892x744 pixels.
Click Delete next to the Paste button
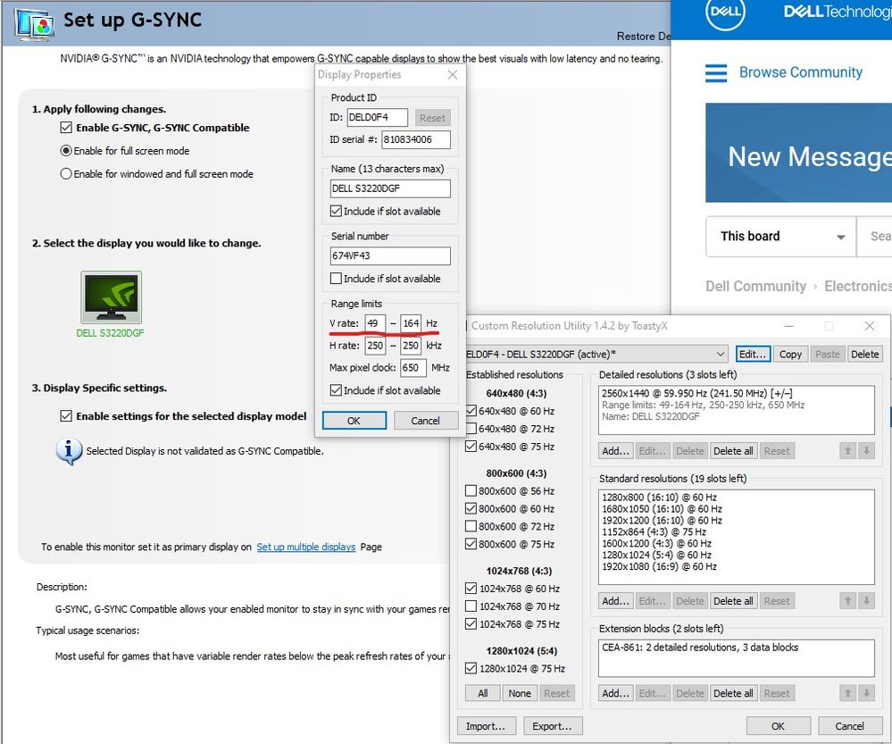click(x=864, y=354)
